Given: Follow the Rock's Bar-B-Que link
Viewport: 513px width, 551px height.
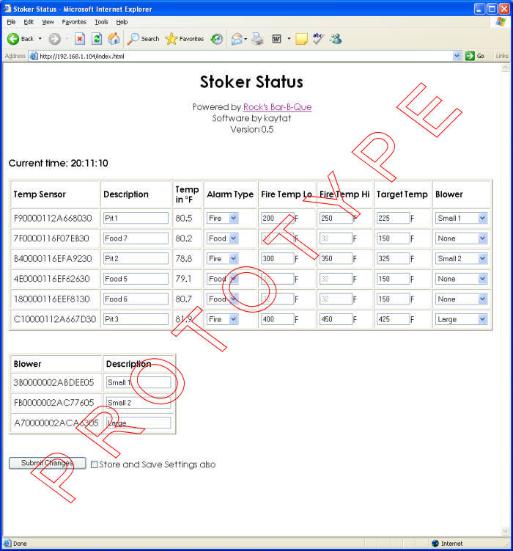Looking at the screenshot, I should (x=277, y=107).
